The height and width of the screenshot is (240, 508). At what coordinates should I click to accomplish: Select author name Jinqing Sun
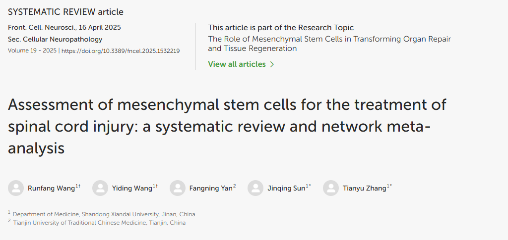286,189
